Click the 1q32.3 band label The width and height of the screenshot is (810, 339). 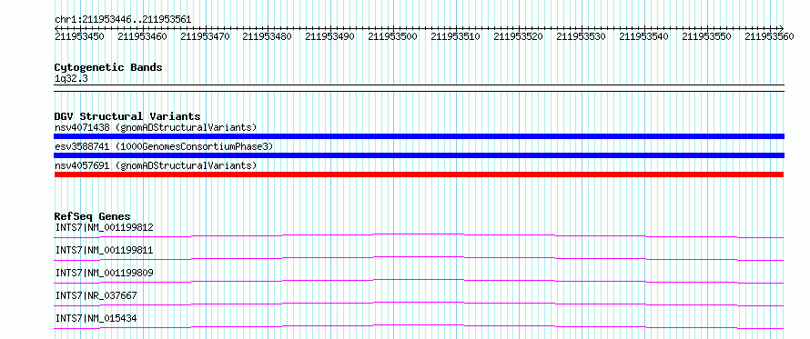(71, 78)
